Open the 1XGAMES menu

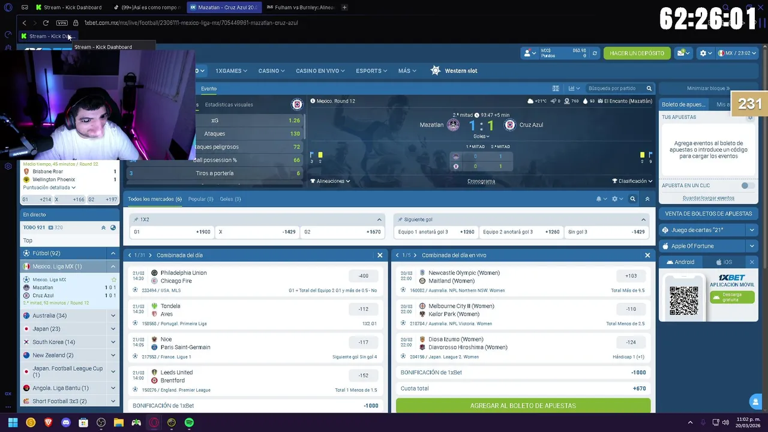231,71
